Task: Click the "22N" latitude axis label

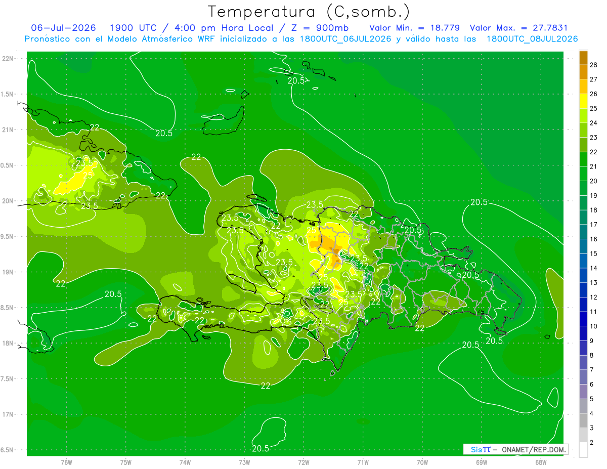Action: pyautogui.click(x=8, y=59)
